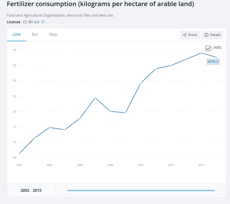Click the 2009 data point on line
The width and height of the screenshot is (230, 204).
click(125, 113)
